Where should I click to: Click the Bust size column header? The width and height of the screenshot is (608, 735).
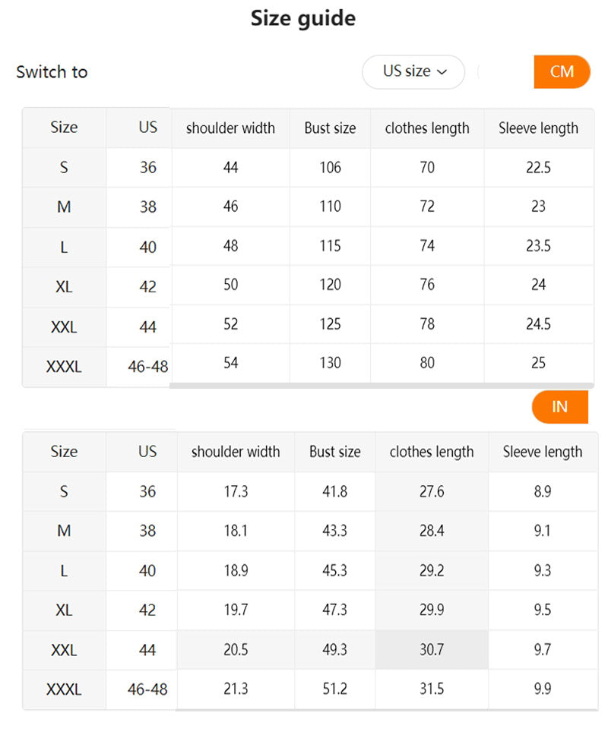click(x=329, y=128)
